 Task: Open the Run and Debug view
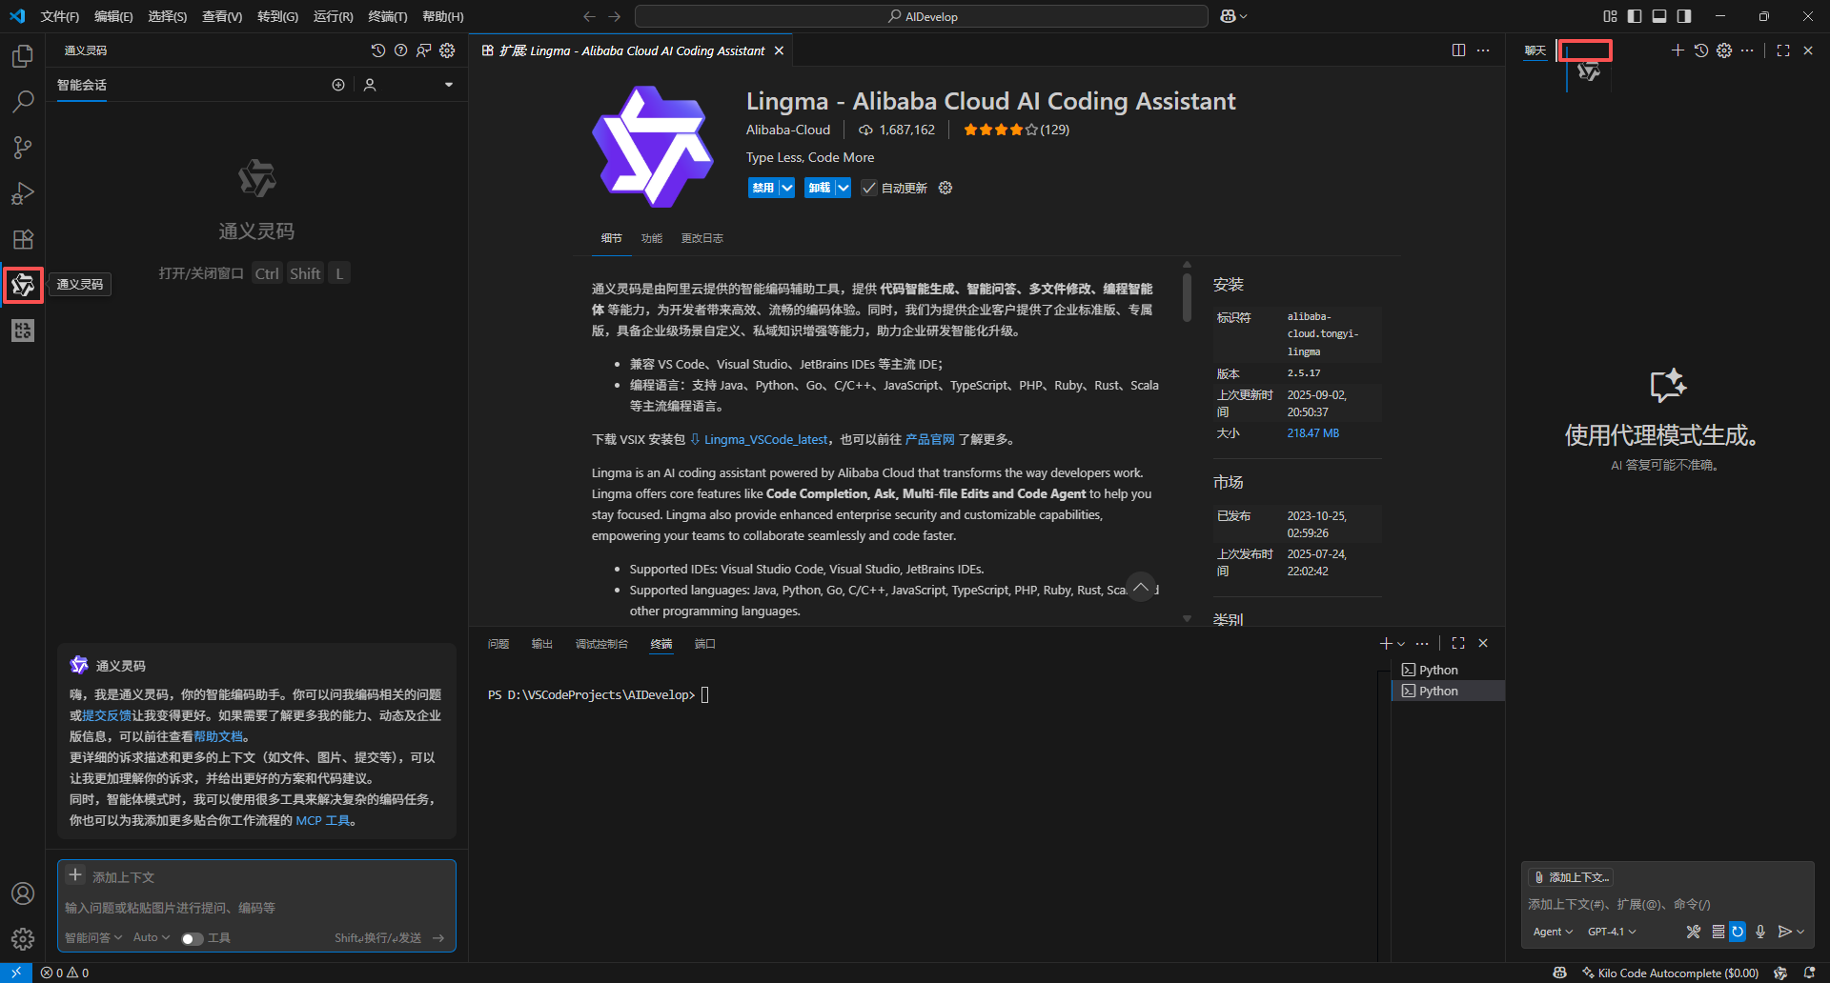pyautogui.click(x=23, y=193)
